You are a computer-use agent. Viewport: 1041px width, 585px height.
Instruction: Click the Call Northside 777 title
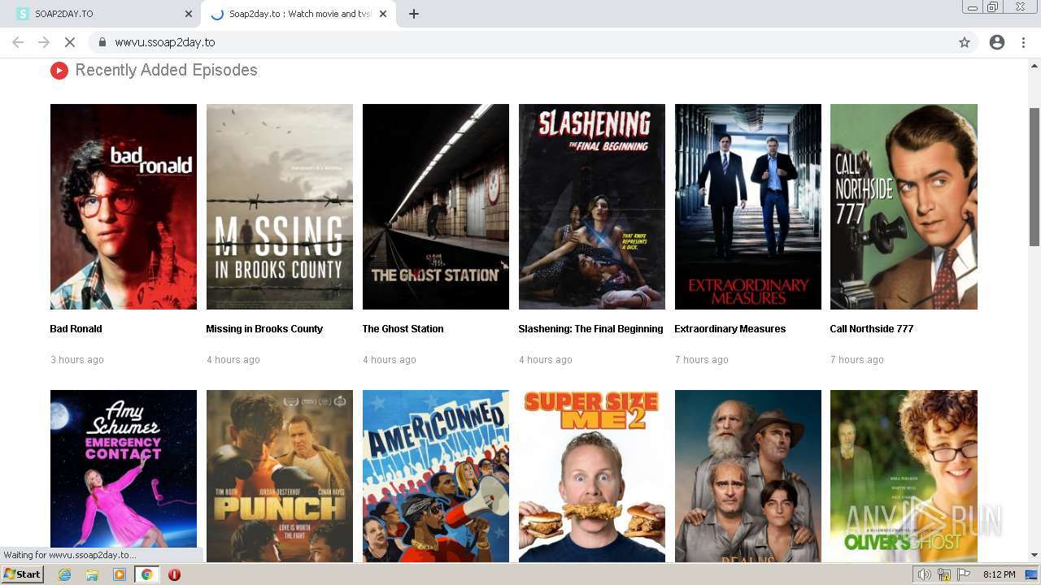pyautogui.click(x=872, y=329)
